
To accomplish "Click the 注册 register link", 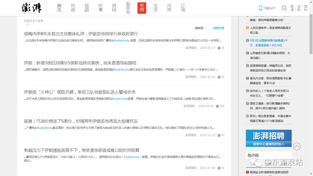I will click(x=299, y=8).
